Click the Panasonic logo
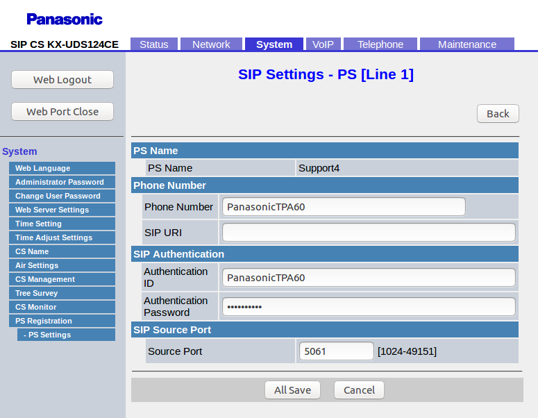The width and height of the screenshot is (538, 418). 65,19
